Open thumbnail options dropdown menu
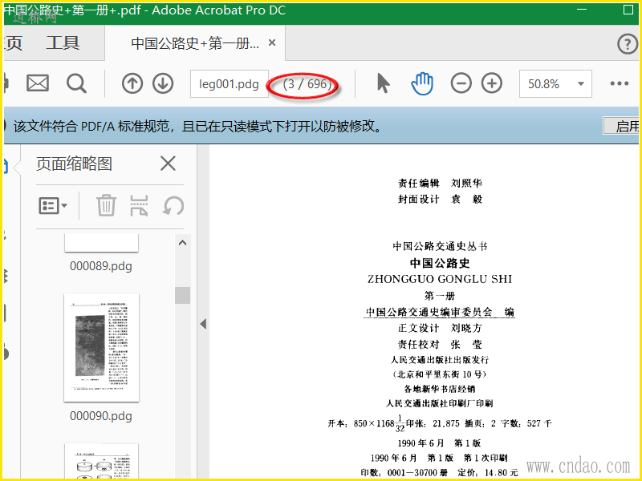 [53, 206]
